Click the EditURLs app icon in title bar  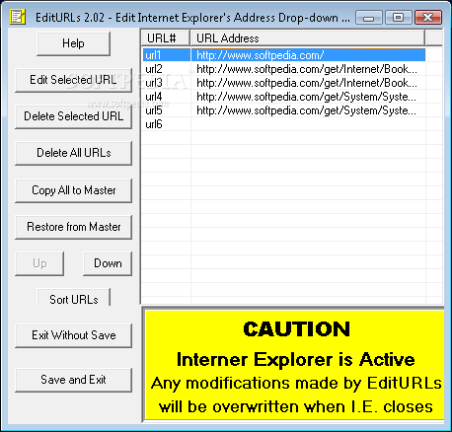18,17
